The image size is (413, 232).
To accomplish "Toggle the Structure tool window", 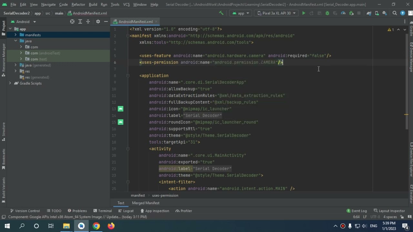I will coord(4,131).
